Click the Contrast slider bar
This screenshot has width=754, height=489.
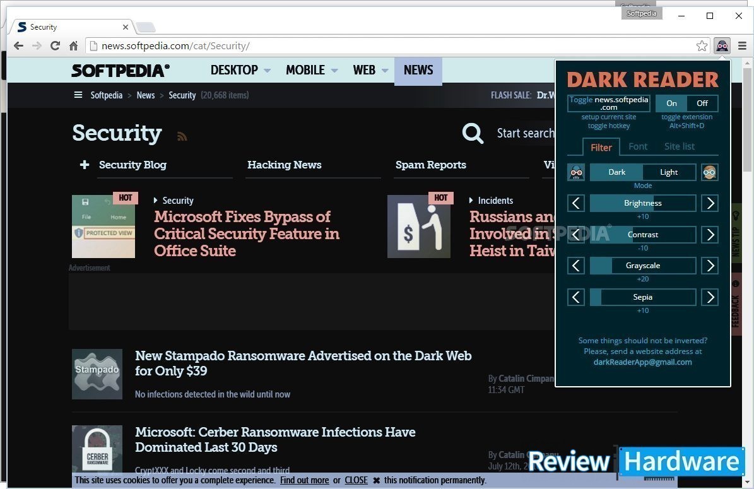[643, 235]
